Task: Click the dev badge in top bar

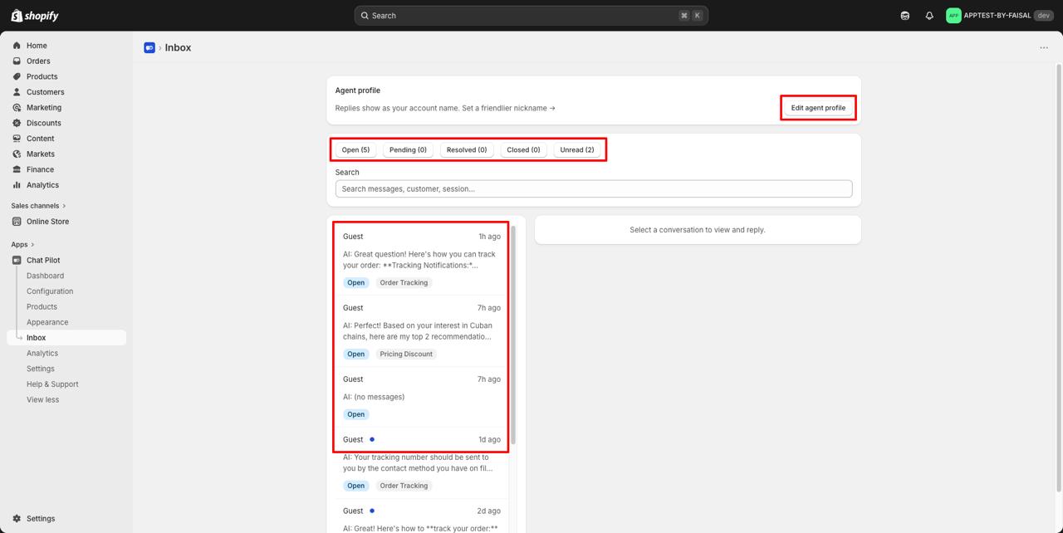Action: 1043,16
